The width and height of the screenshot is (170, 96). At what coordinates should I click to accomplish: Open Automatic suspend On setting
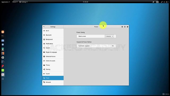click(x=96, y=46)
